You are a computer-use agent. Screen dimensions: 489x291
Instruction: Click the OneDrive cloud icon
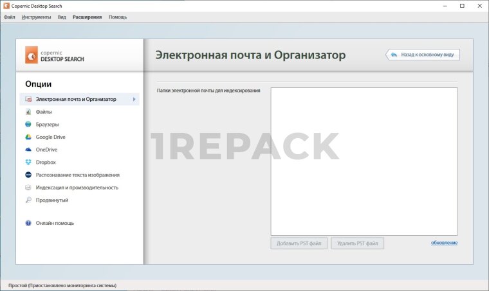click(28, 150)
